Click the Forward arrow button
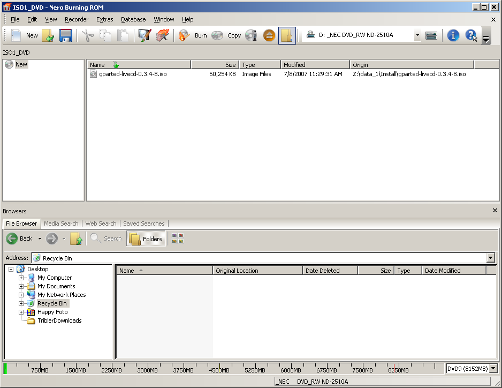 (x=52, y=238)
